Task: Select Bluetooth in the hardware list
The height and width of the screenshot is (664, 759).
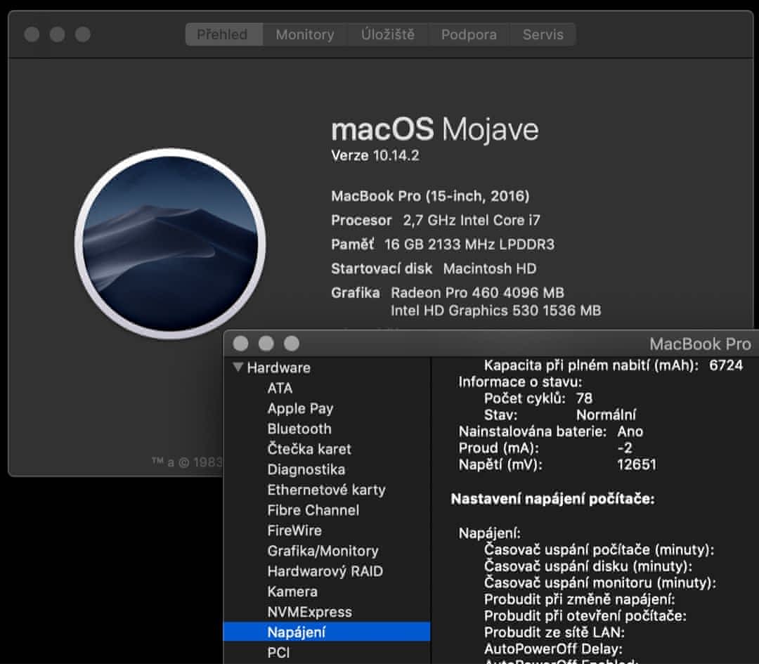Action: pyautogui.click(x=299, y=429)
